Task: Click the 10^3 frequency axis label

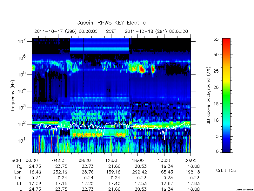Action: (22, 108)
